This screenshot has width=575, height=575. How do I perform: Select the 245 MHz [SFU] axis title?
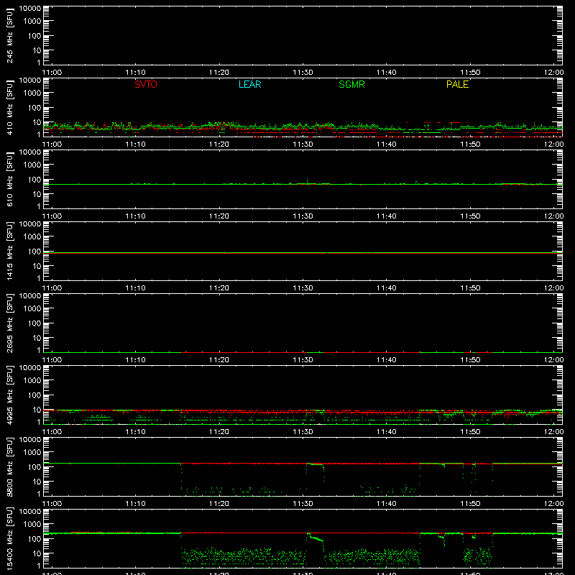[9, 35]
